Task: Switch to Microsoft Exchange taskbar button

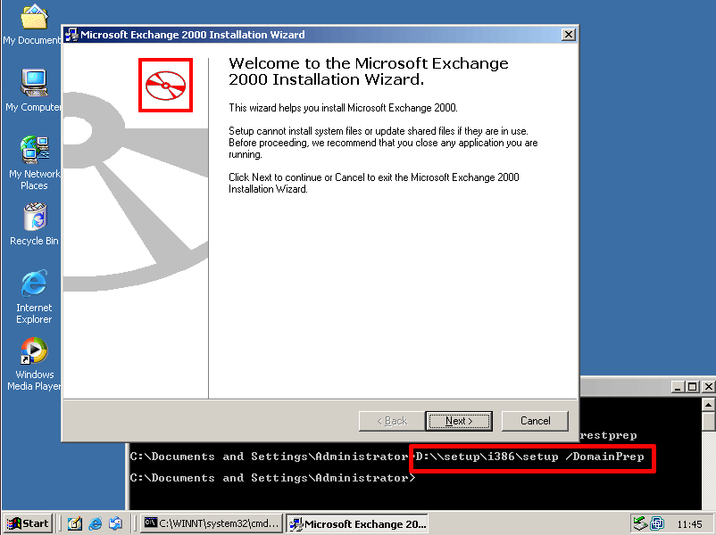Action: point(357,523)
